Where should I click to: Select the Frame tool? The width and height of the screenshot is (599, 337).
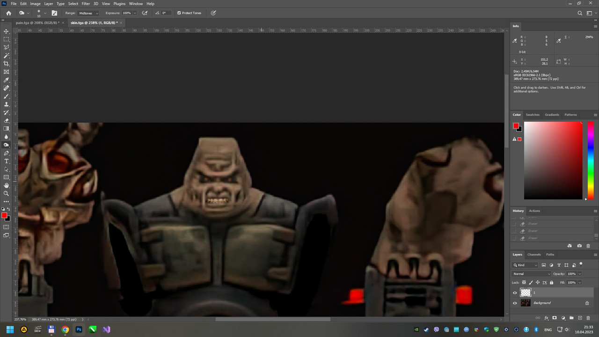[6, 72]
